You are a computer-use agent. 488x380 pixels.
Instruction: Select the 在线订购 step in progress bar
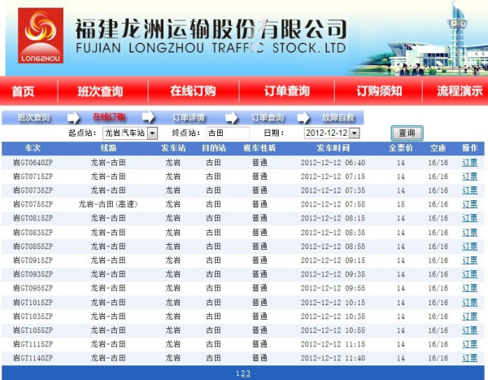[109, 117]
